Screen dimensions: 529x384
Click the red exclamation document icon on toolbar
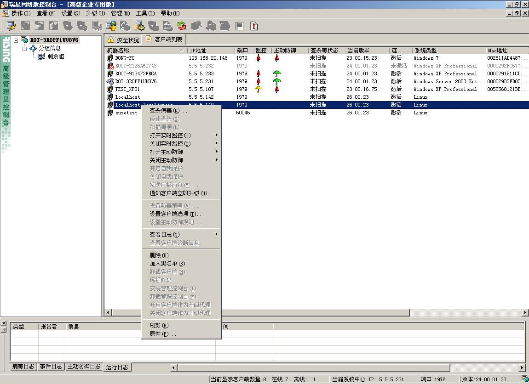pos(253,26)
